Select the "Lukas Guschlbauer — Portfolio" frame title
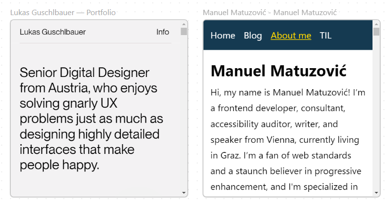Screen dimensions: 391x207 click(63, 13)
